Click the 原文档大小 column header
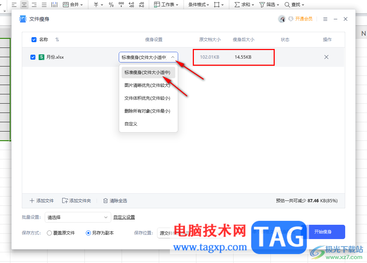367x263 pixels. tap(210, 40)
